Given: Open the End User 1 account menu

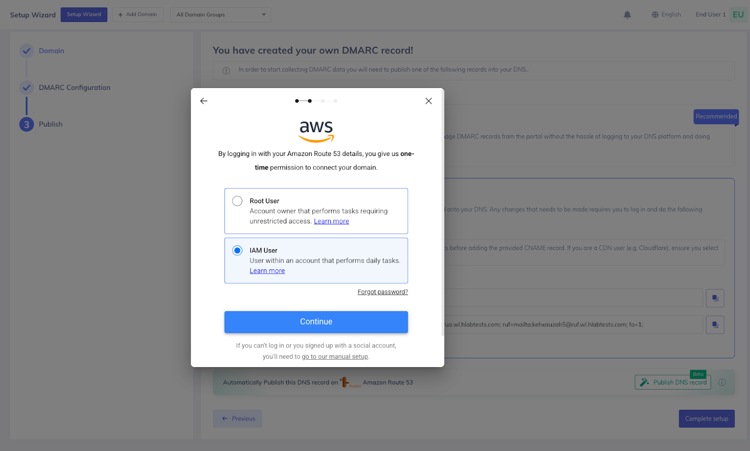Looking at the screenshot, I should tap(711, 15).
